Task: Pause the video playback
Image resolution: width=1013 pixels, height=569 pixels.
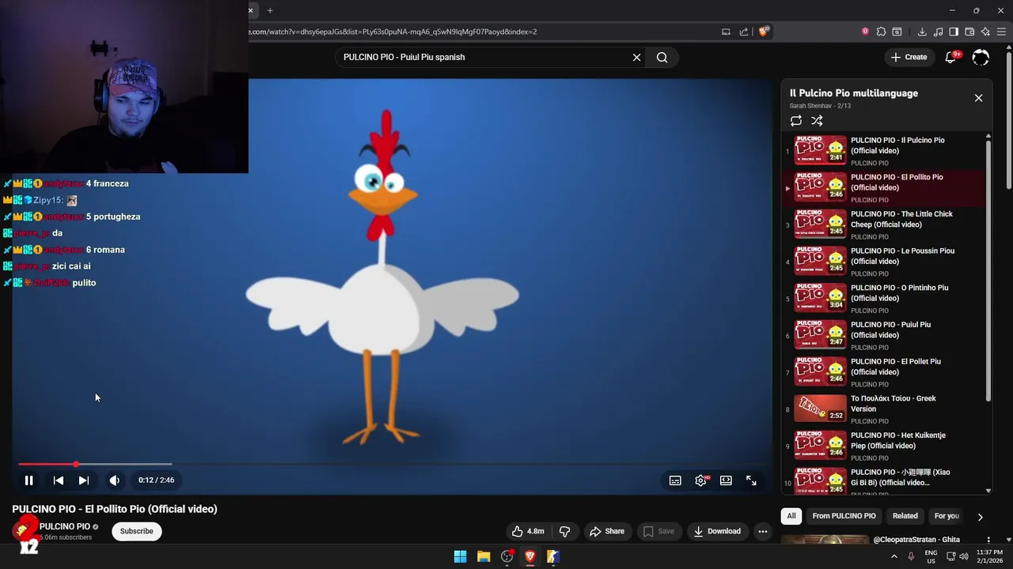Action: point(28,480)
